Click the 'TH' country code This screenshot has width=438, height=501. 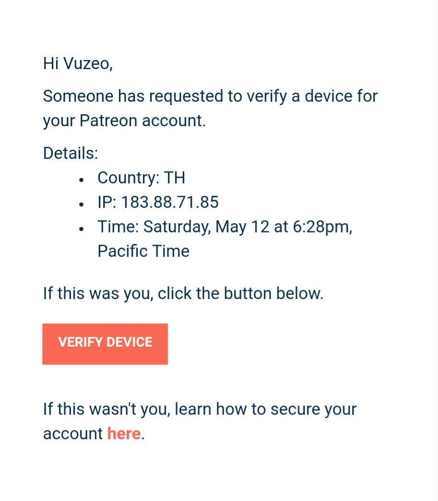point(175,178)
